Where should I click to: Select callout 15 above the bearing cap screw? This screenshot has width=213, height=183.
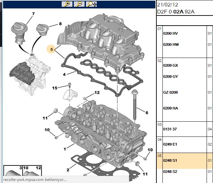pyautogui.click(x=55, y=88)
